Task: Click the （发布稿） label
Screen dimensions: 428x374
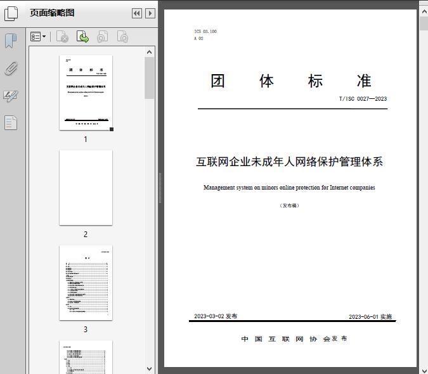Action: click(289, 205)
